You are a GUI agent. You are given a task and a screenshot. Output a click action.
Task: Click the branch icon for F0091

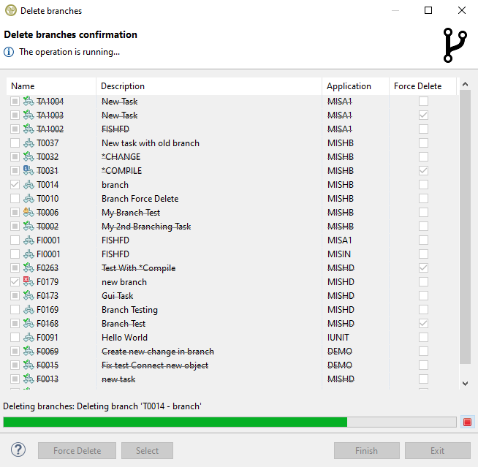pyautogui.click(x=29, y=338)
